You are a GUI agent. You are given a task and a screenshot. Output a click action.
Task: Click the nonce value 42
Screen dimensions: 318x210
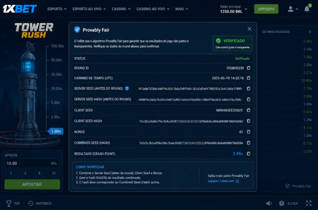[241, 132]
